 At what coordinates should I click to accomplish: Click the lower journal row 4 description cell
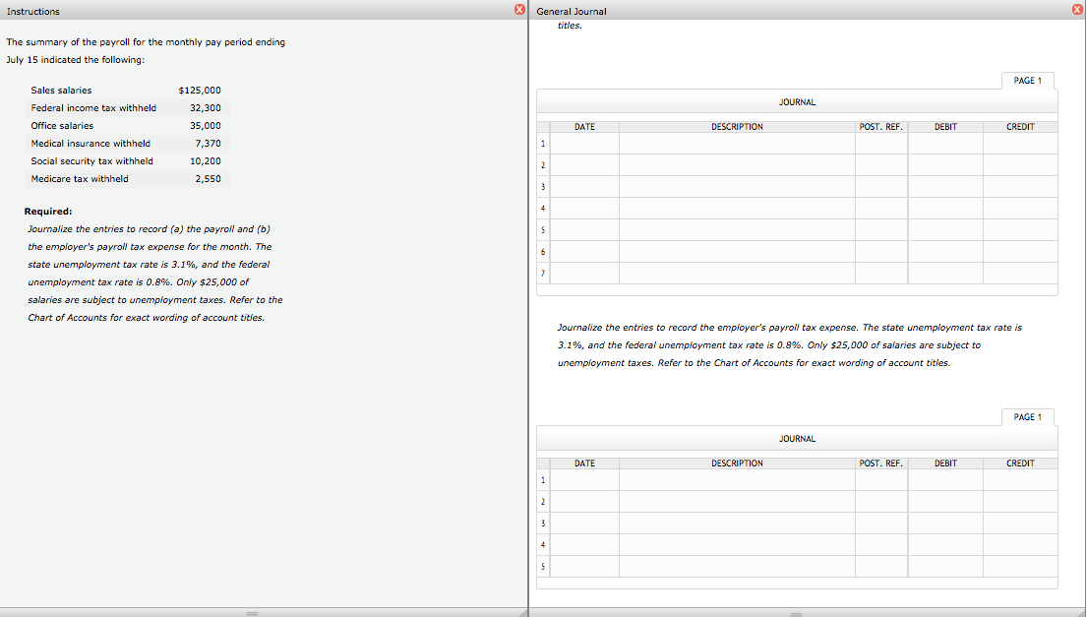(737, 545)
